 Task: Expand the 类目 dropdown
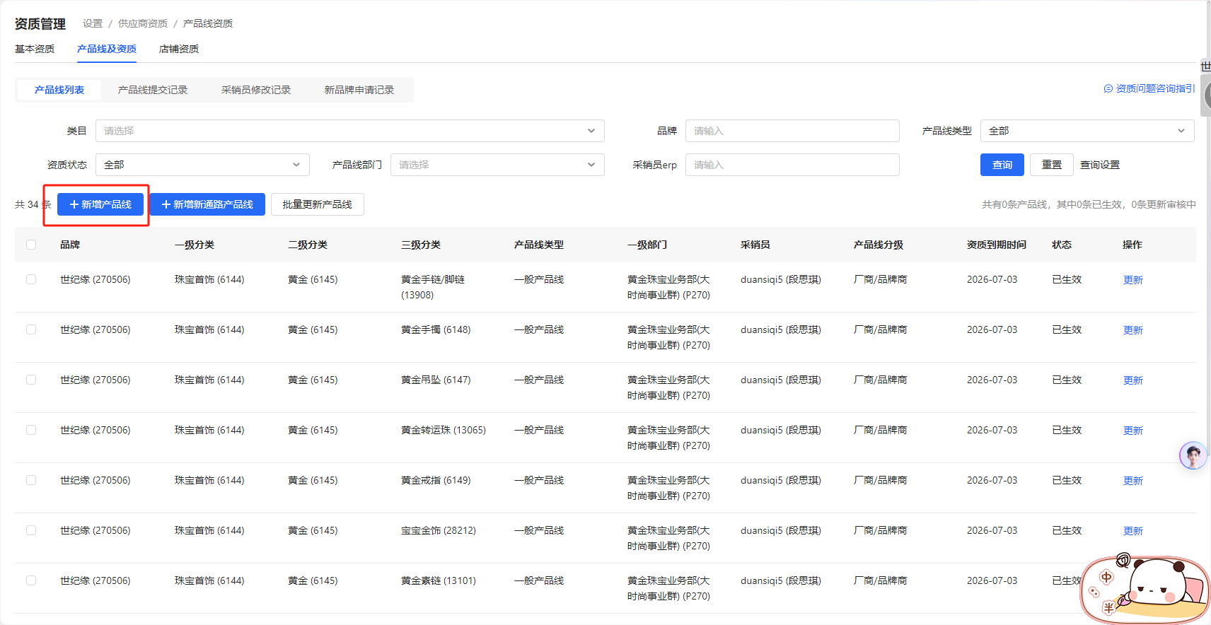[349, 131]
